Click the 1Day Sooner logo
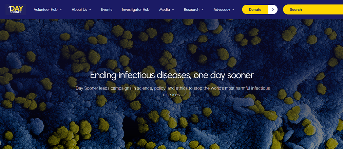Screen dimensions: 343x149 16,9
